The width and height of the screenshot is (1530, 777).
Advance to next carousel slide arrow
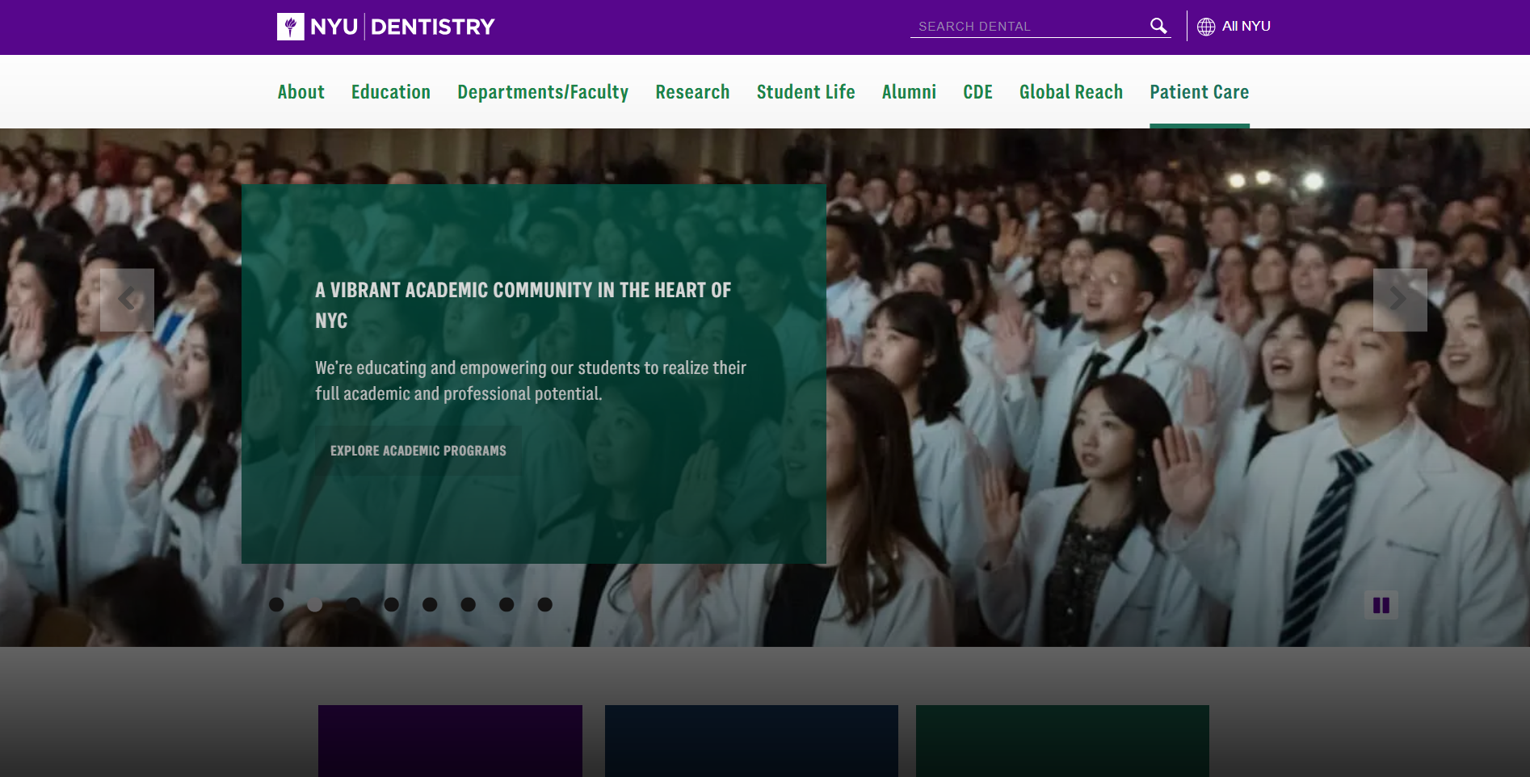[1400, 300]
